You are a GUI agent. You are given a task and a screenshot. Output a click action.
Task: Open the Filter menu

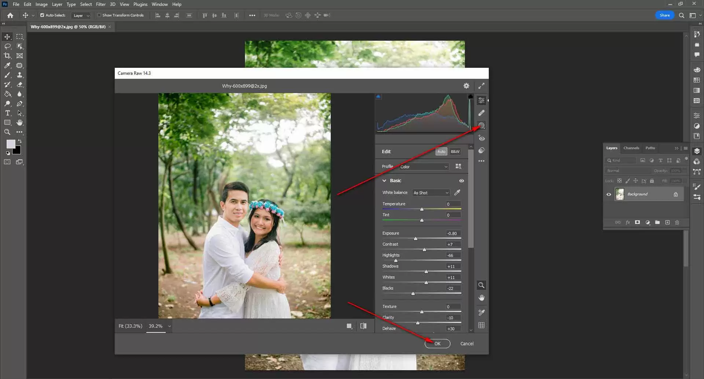click(101, 4)
